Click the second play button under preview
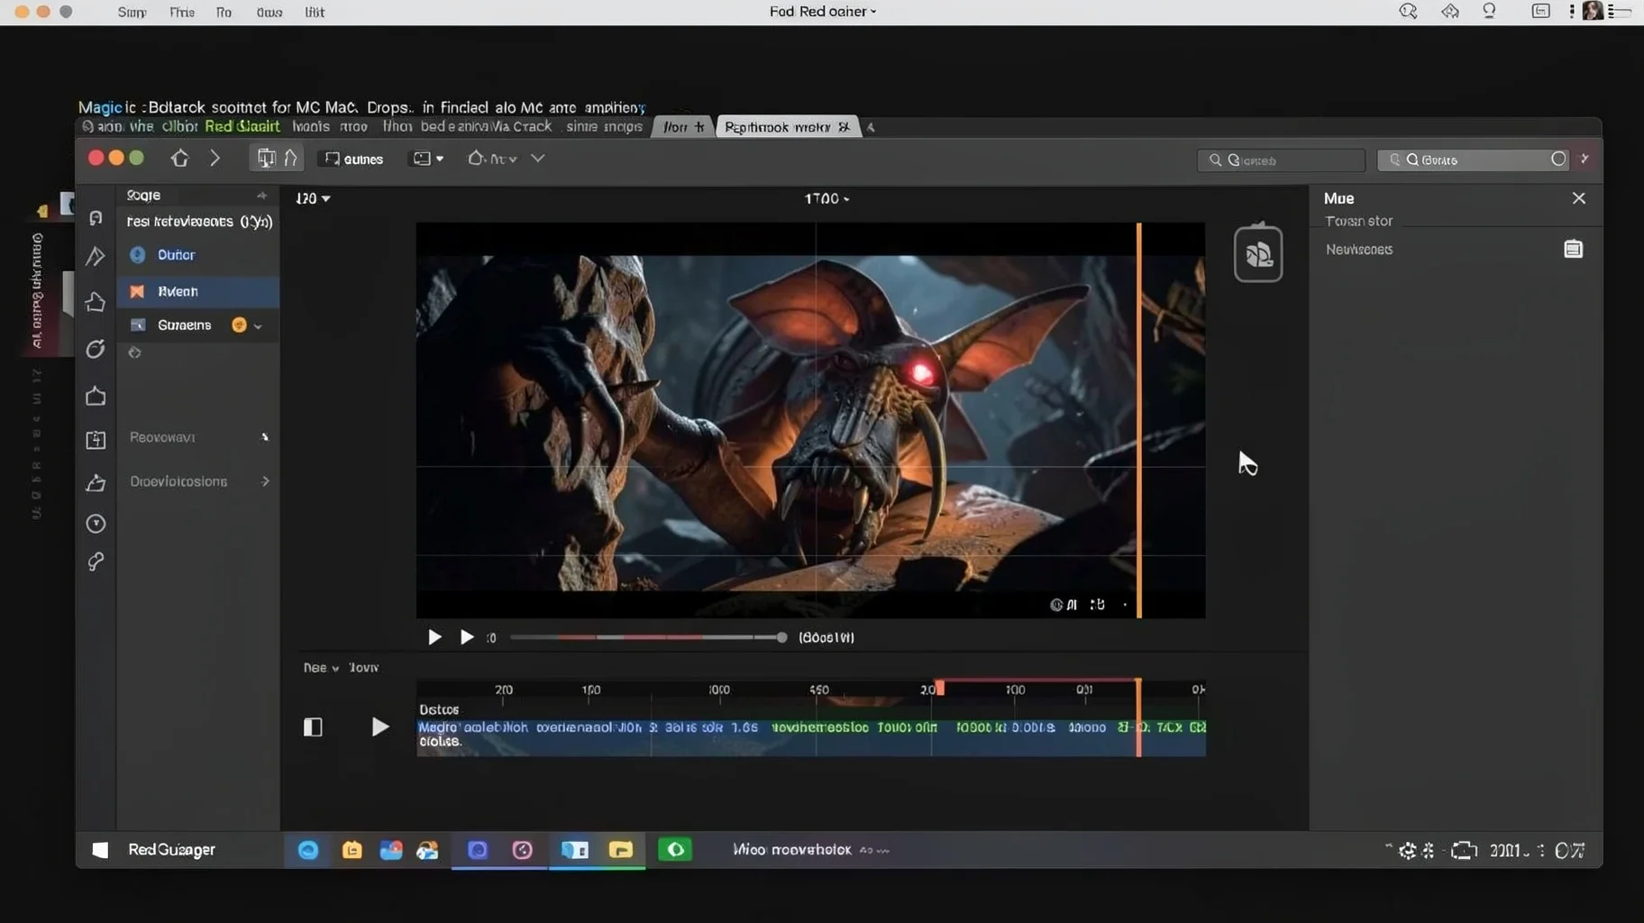This screenshot has height=923, width=1644. click(x=467, y=637)
